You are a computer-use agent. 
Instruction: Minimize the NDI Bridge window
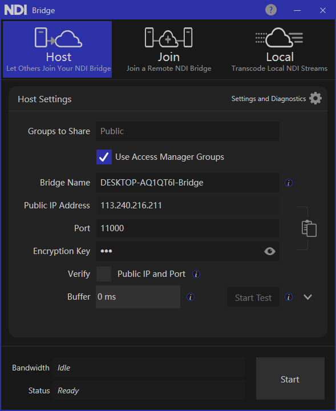click(x=297, y=10)
